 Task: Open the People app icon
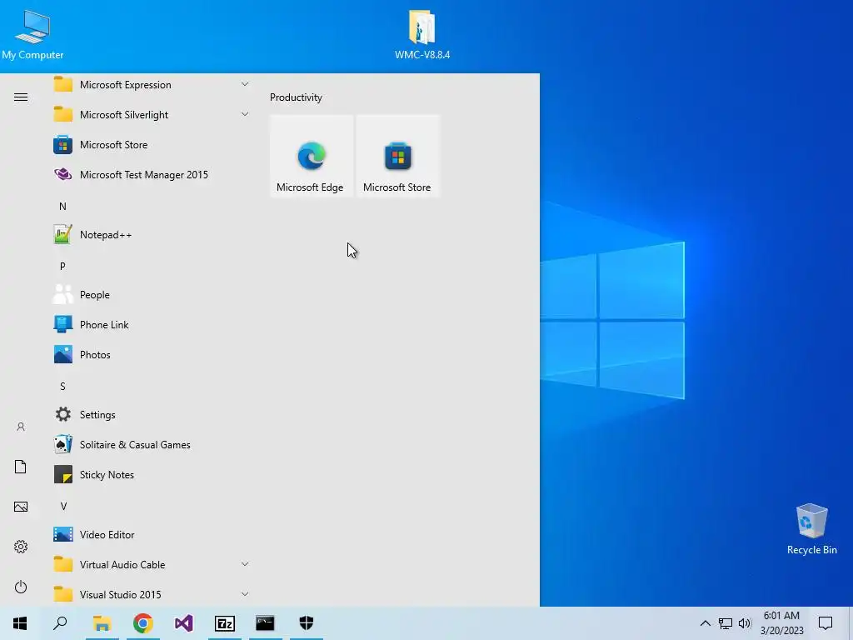[63, 294]
